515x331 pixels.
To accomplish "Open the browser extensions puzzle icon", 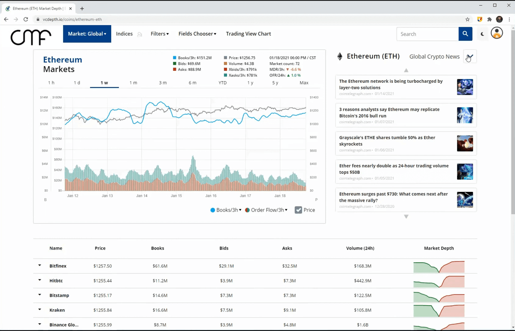I will click(x=489, y=19).
